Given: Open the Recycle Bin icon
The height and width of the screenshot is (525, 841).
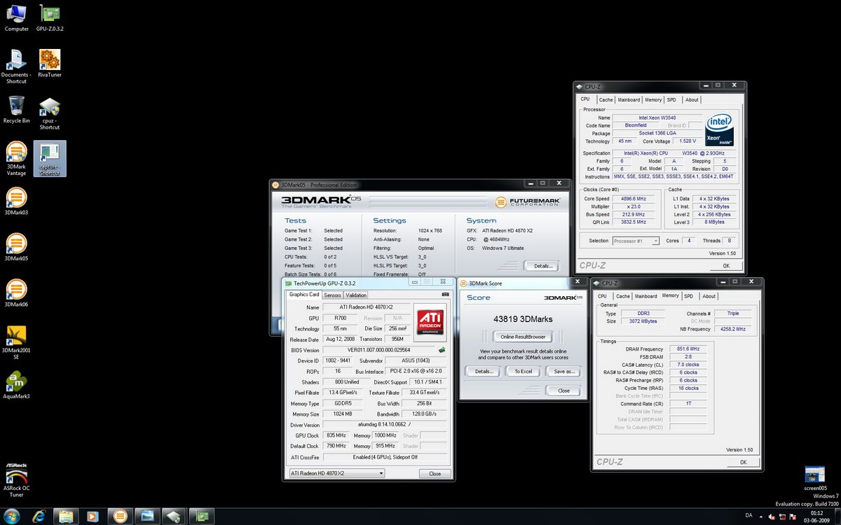Looking at the screenshot, I should 17,110.
